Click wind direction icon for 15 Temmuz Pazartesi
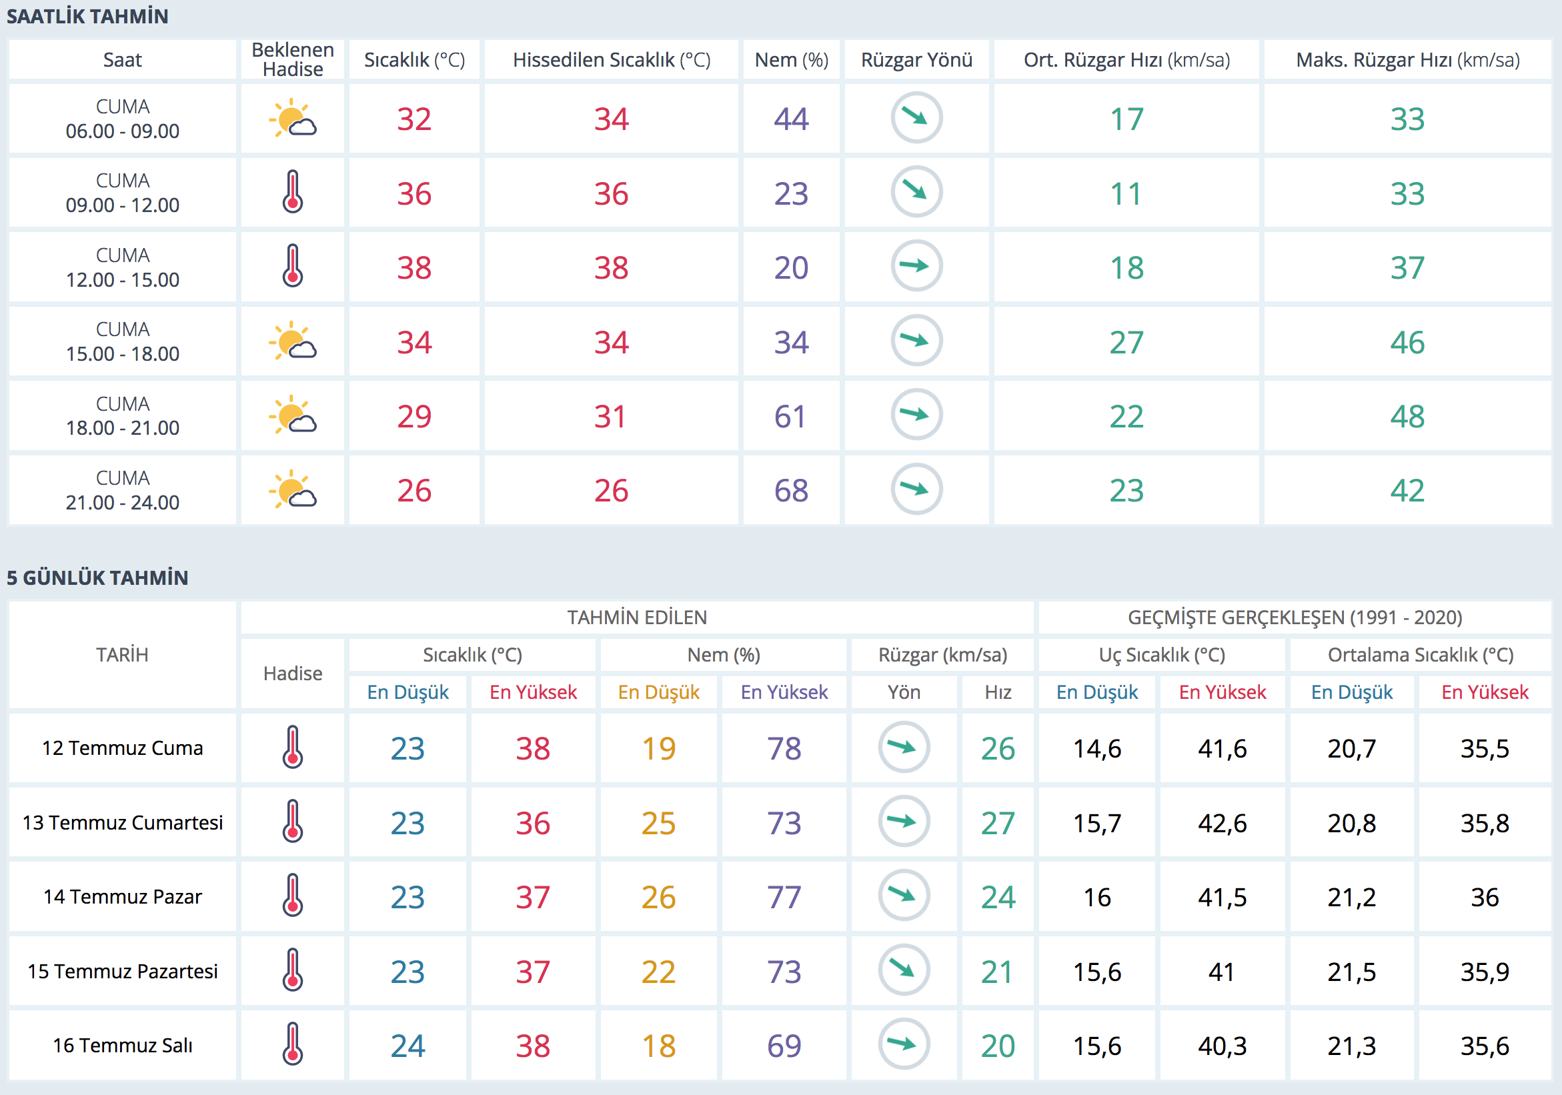 pos(904,970)
